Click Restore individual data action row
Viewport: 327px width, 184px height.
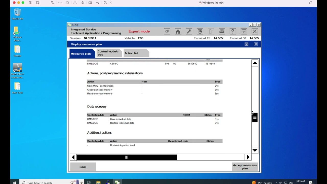[155, 123]
